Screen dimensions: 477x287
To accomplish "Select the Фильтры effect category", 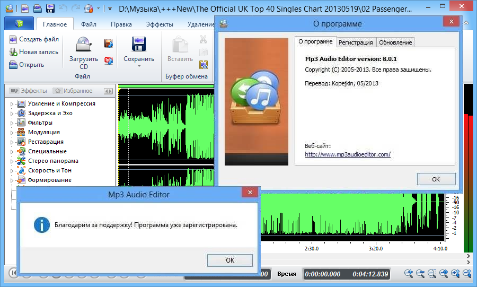I will pyautogui.click(x=40, y=123).
